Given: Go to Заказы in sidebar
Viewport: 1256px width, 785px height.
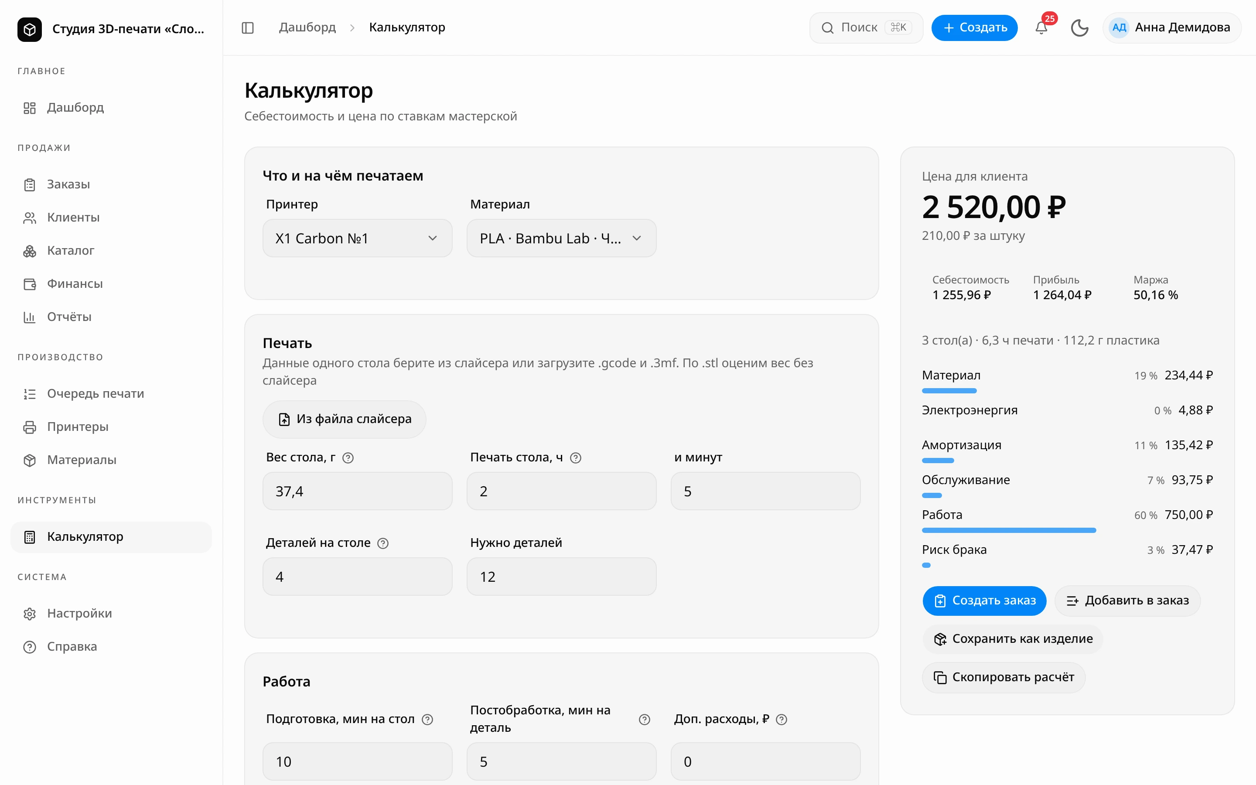Looking at the screenshot, I should [111, 184].
